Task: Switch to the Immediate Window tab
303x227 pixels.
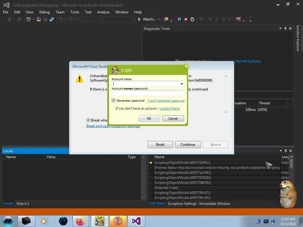Action: (215, 203)
